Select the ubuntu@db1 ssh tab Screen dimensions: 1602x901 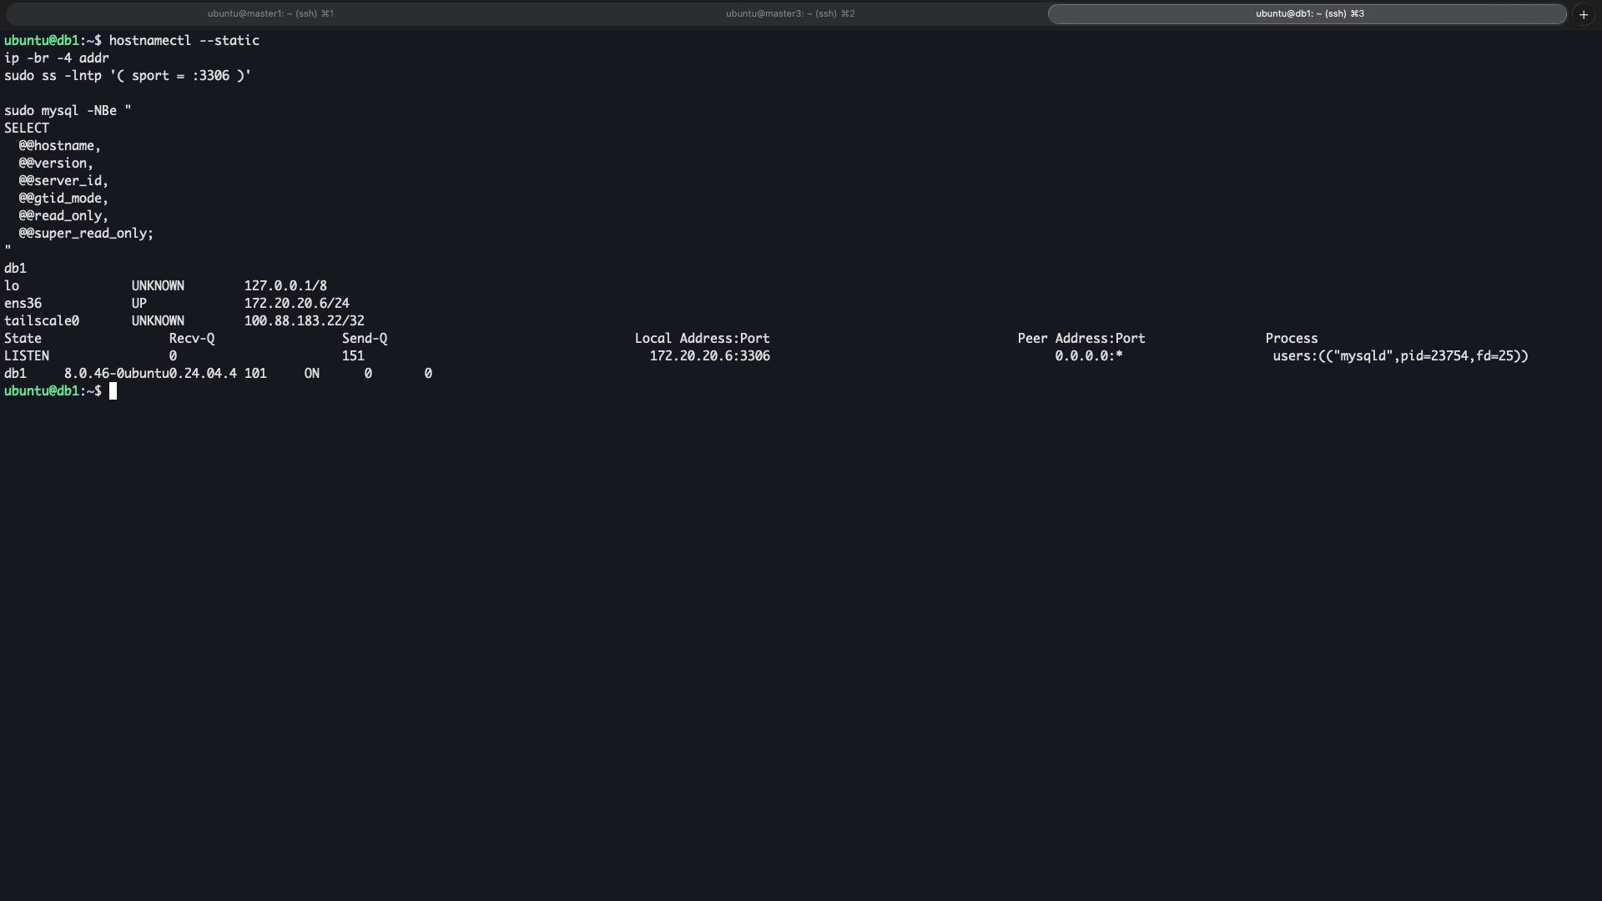[x=1307, y=13]
